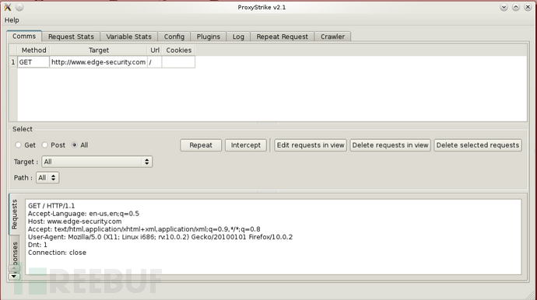This screenshot has width=537, height=300.
Task: Click the http://www.edge-security.com target cell
Action: (99, 62)
